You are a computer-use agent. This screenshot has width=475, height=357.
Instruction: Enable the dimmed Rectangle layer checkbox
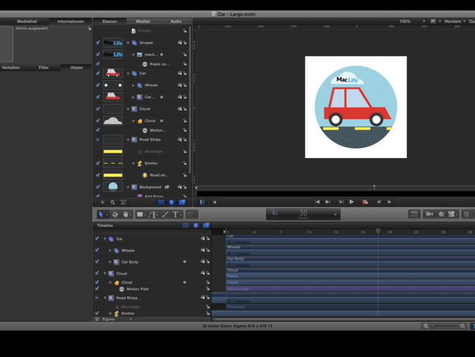point(97,151)
